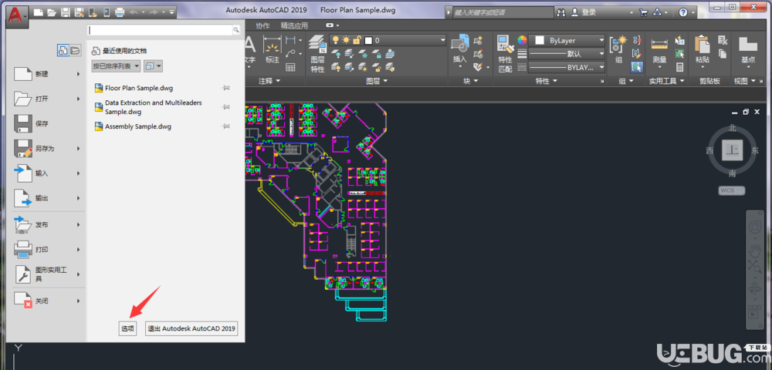Select 输出 (Export) in application menu

click(47, 199)
